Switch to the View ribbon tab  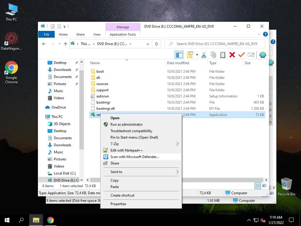point(97,34)
